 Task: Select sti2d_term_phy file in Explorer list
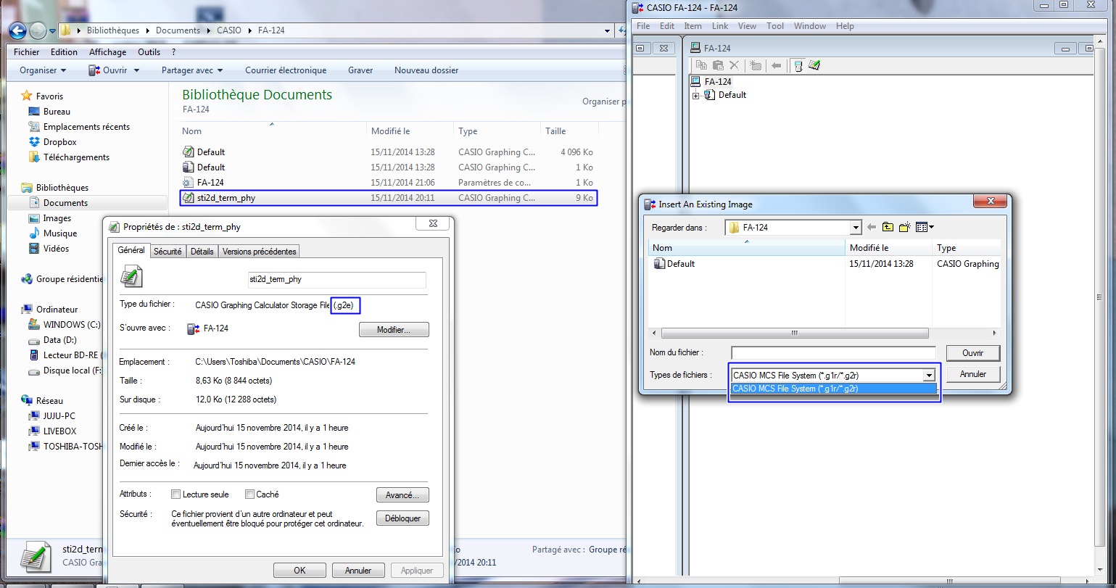[388, 198]
